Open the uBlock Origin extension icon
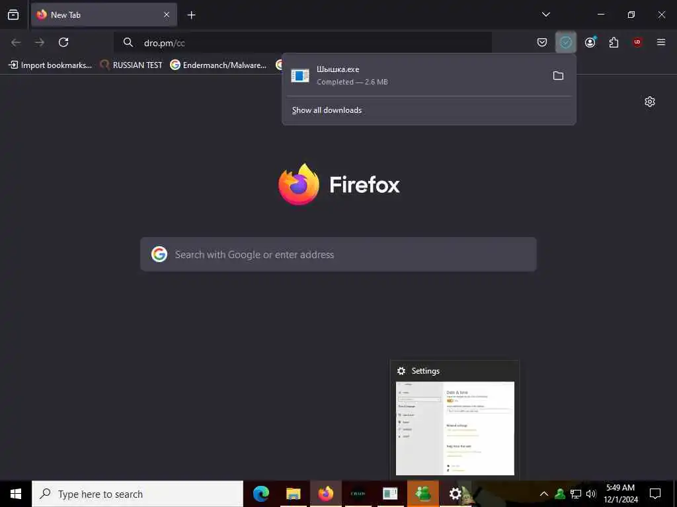 coord(637,42)
